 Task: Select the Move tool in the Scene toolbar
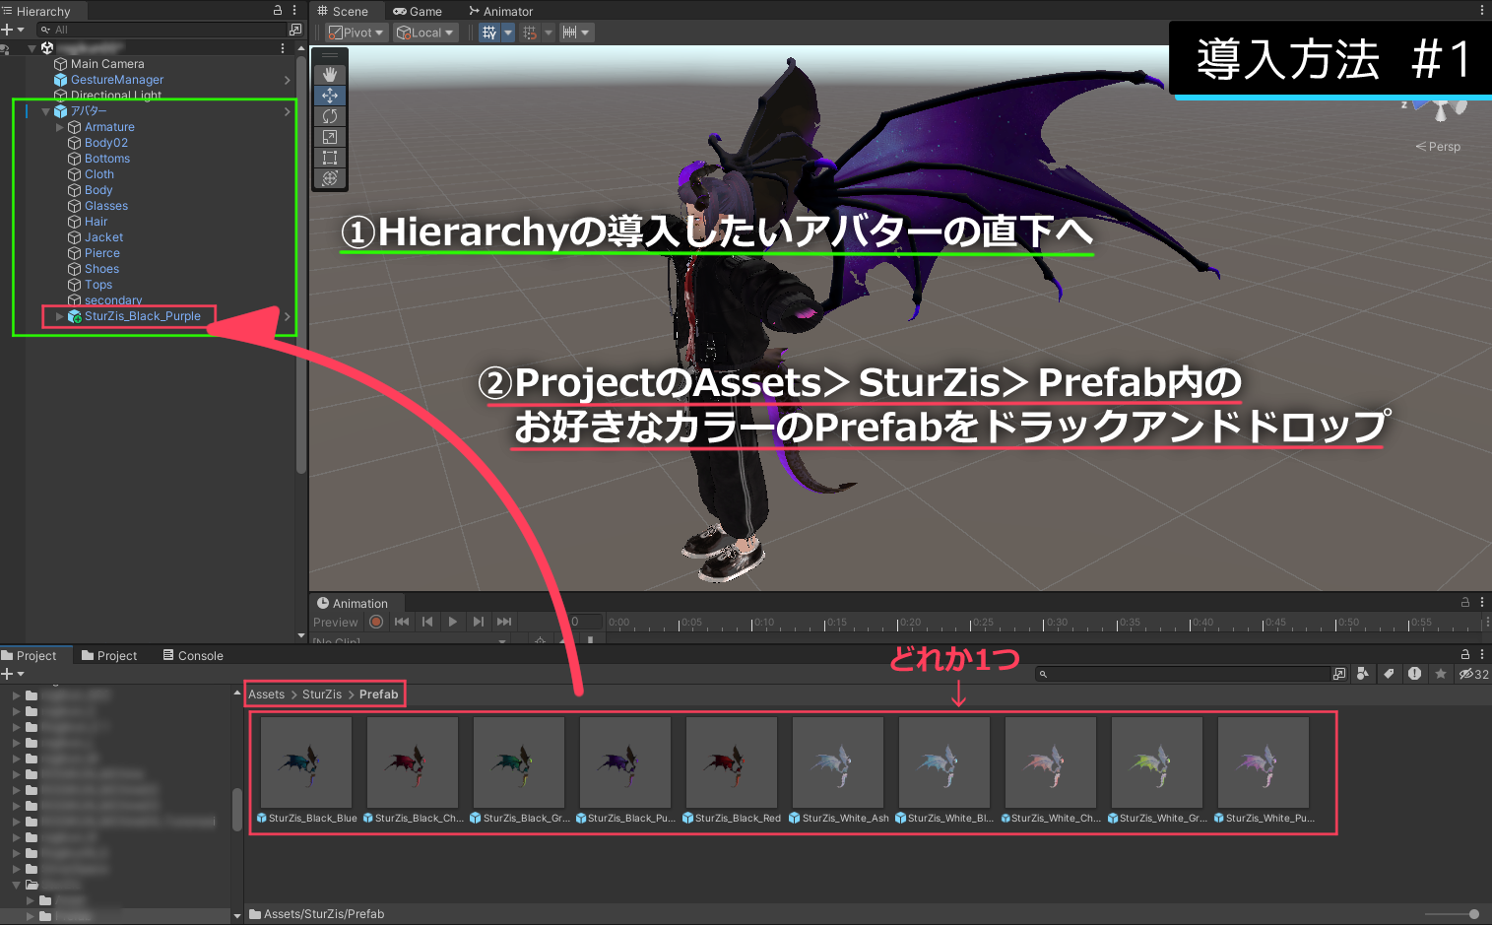[330, 95]
